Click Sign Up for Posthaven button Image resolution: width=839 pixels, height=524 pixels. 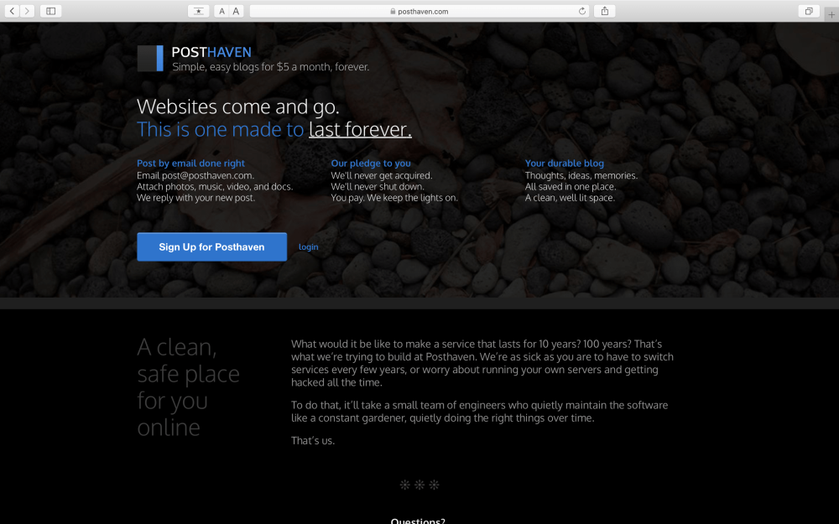pyautogui.click(x=212, y=247)
